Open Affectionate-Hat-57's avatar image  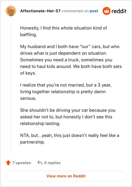pyautogui.click(x=11, y=11)
